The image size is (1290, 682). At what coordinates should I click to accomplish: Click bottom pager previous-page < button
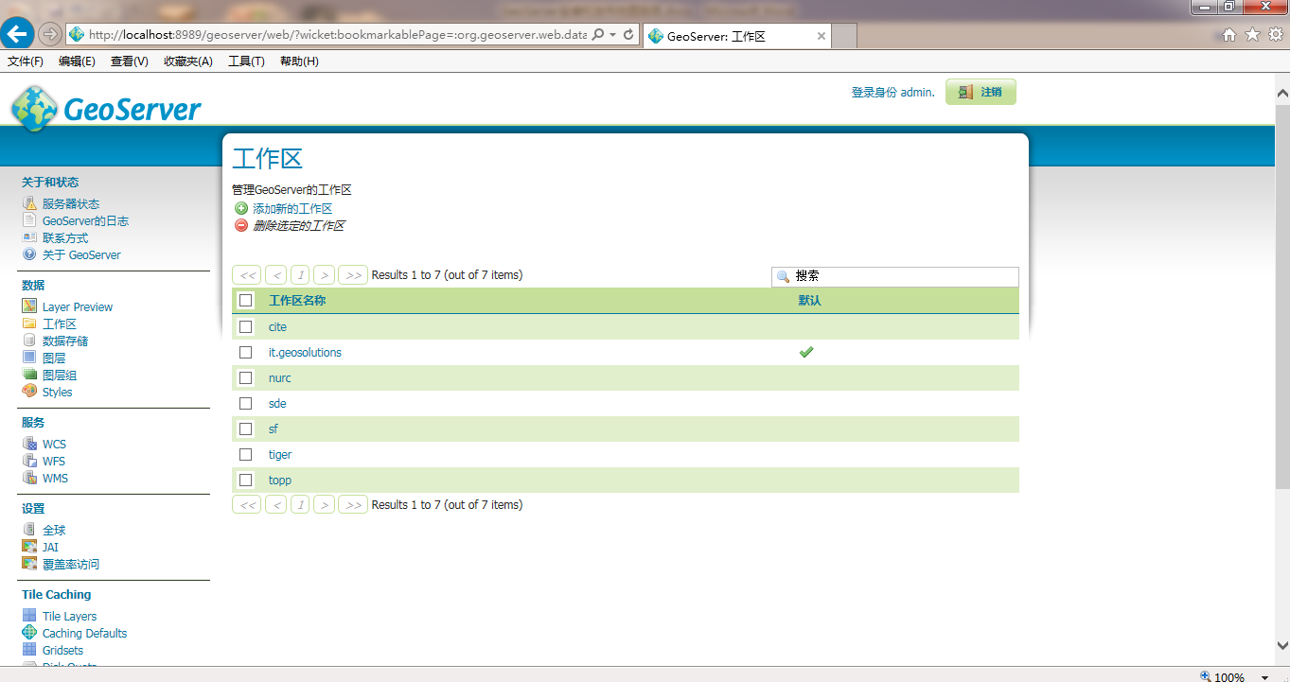coord(275,505)
